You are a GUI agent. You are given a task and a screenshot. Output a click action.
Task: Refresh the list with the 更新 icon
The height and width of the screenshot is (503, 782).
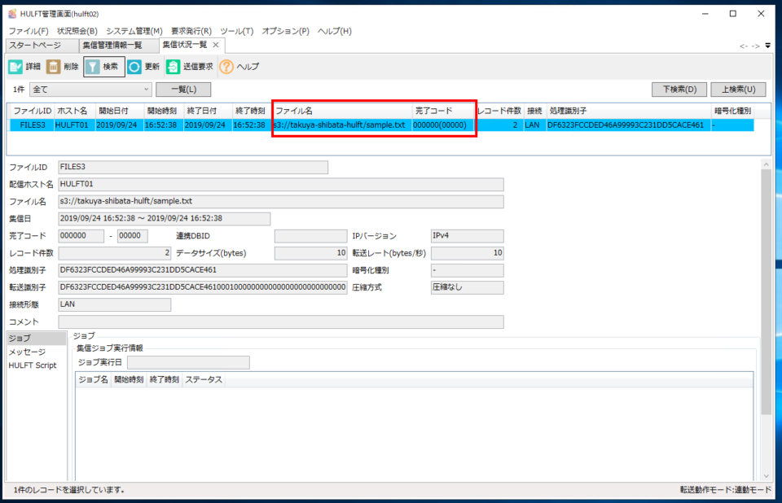[134, 66]
